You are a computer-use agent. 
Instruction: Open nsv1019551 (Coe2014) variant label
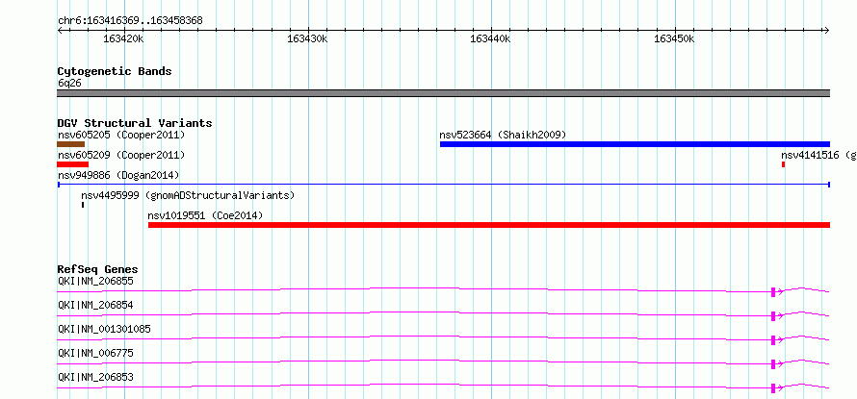[205, 216]
